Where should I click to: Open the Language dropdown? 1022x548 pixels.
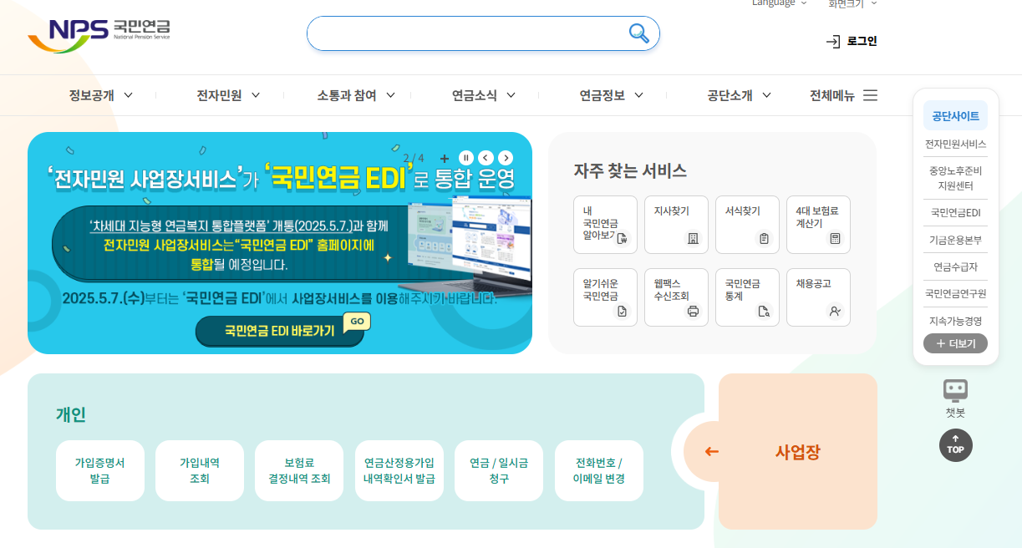pyautogui.click(x=778, y=3)
